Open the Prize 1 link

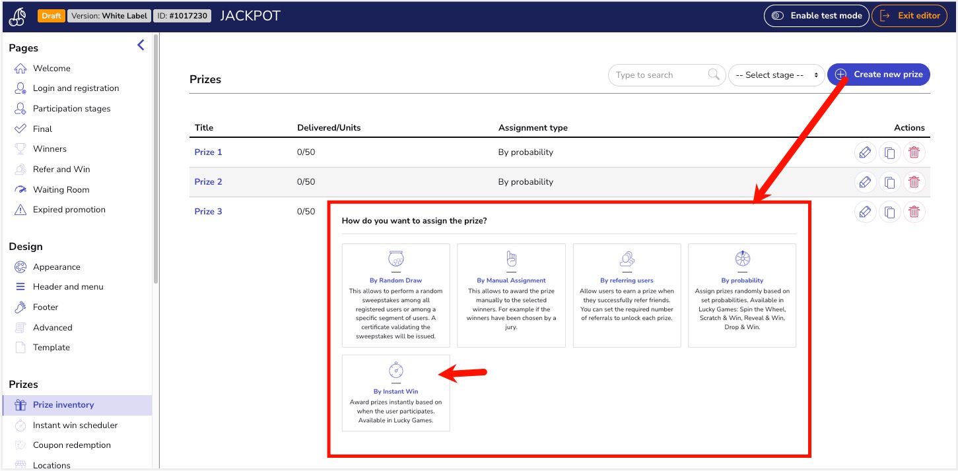click(208, 152)
